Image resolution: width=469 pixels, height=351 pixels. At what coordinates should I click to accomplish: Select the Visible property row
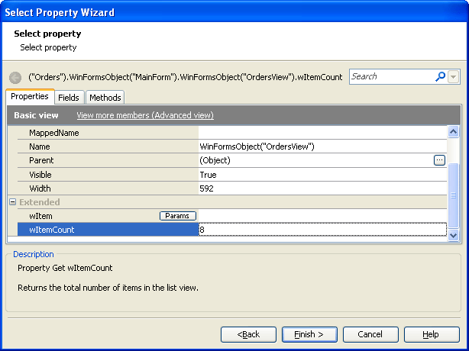click(107, 175)
